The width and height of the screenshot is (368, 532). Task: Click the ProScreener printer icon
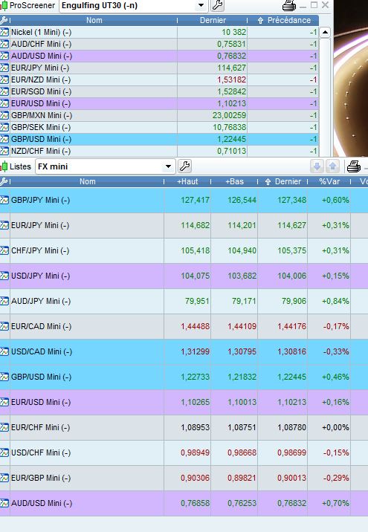289,5
